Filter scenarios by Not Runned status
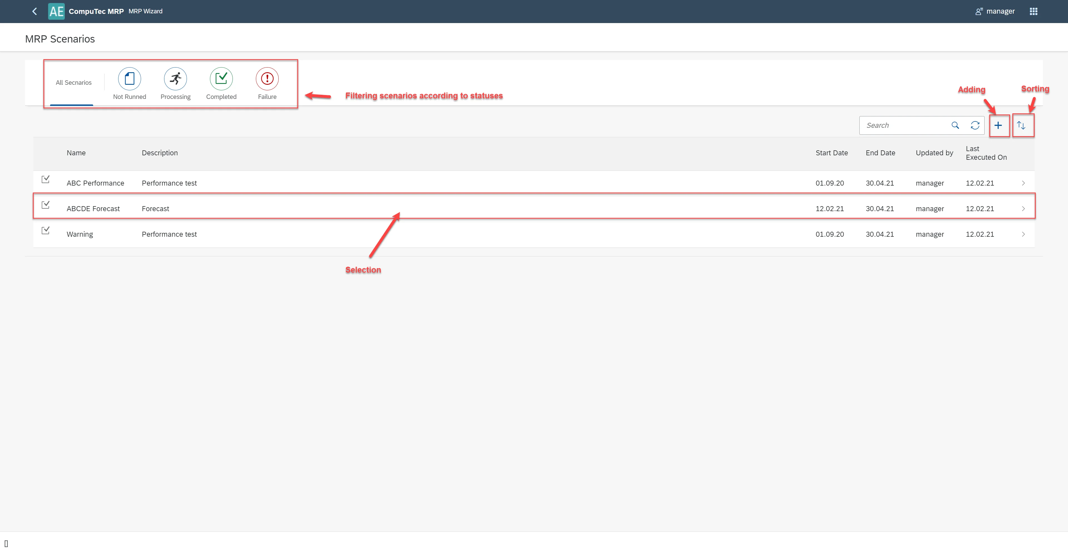Image resolution: width=1068 pixels, height=554 pixels. (129, 79)
